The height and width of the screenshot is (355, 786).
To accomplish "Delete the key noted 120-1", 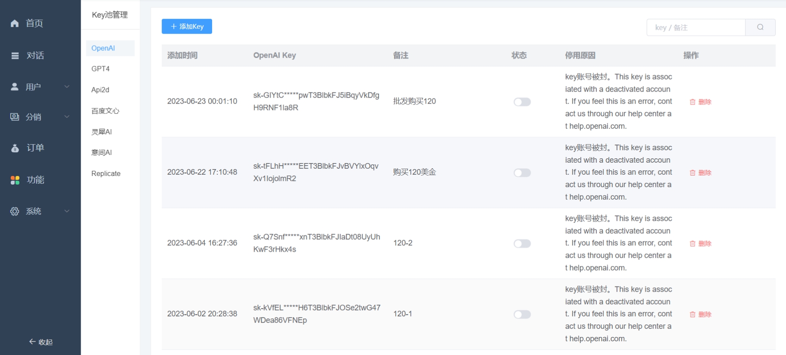I will [x=701, y=315].
